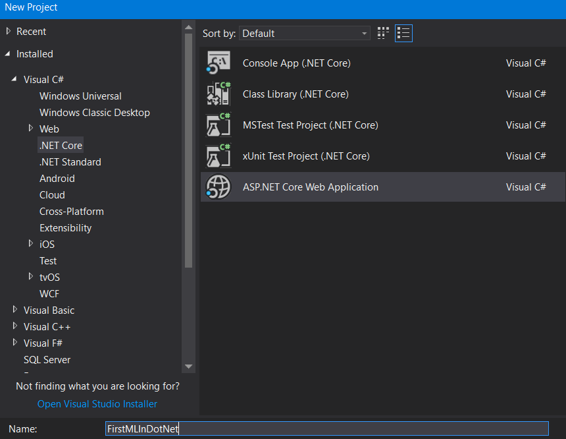Collapse the Installed section

8,54
